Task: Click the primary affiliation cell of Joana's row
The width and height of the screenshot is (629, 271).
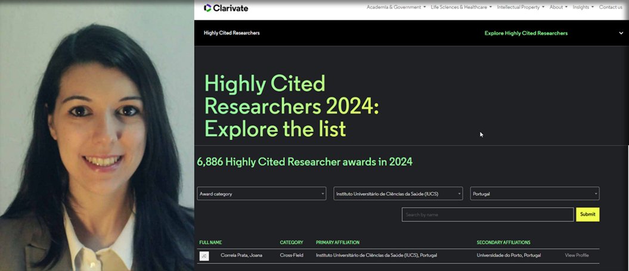Action: [376, 256]
